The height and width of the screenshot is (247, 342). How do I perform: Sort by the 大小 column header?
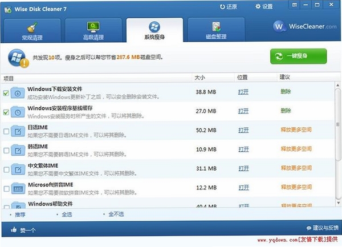(199, 78)
